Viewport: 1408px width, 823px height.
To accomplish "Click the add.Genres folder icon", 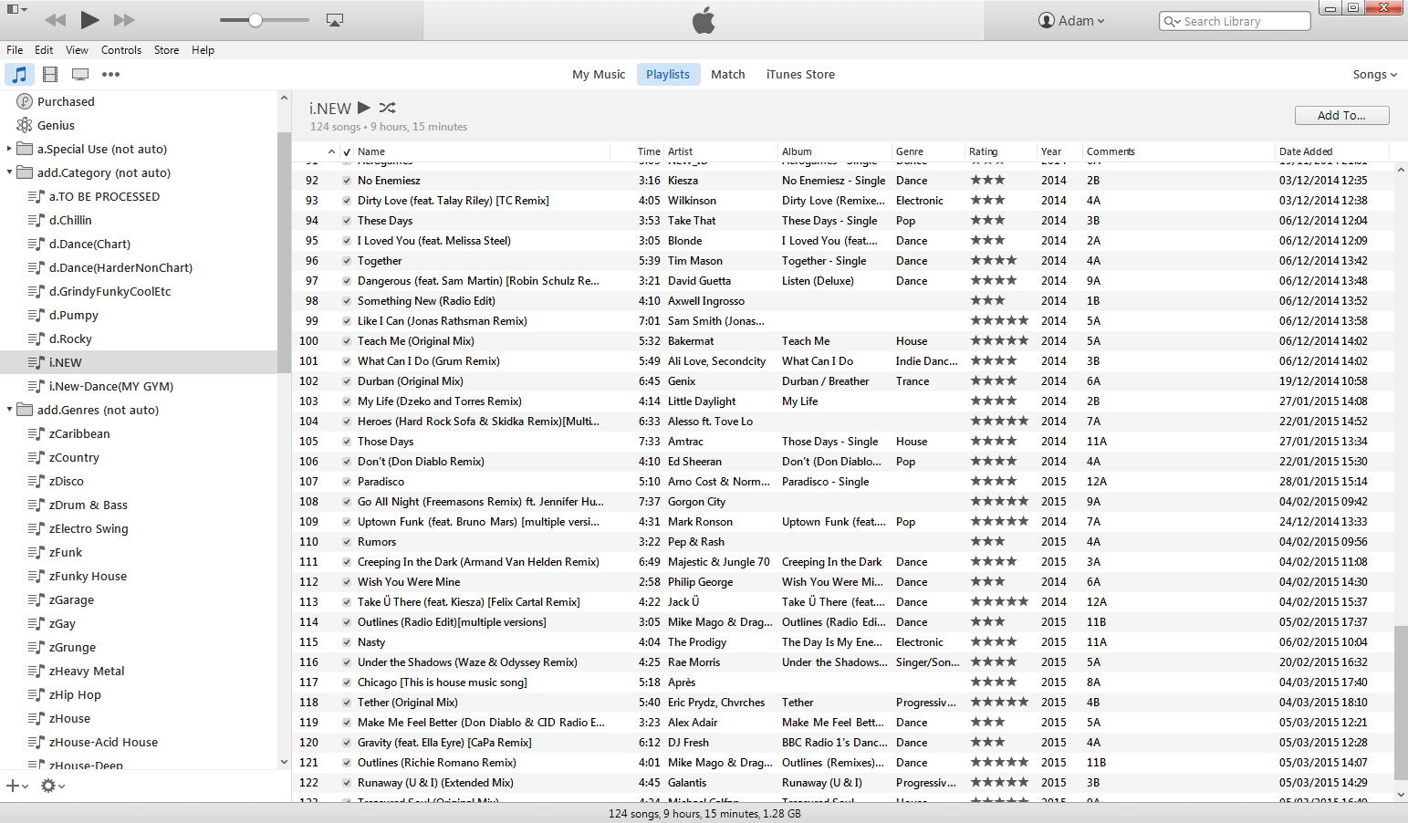I will click(25, 410).
